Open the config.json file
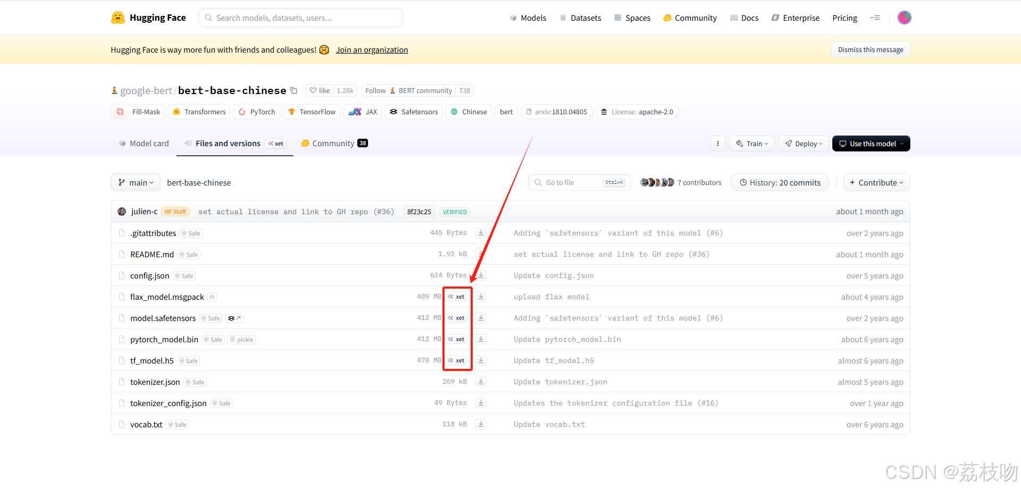Screen dimensions: 1021x489 [x=149, y=275]
